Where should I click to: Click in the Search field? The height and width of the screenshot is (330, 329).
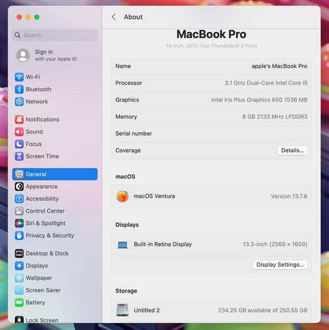55,35
